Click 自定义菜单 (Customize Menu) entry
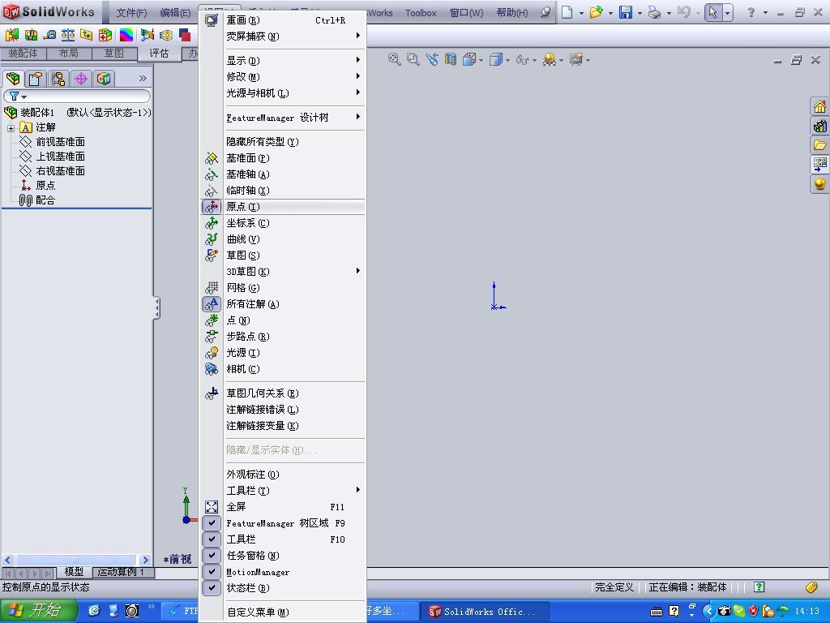 click(x=284, y=612)
